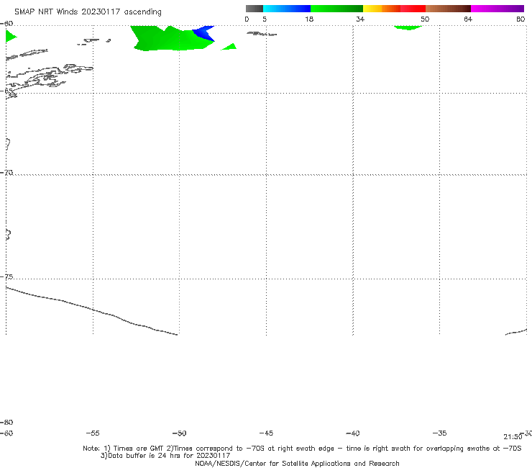Click the -75 latitude axis label
This screenshot has width=532, height=468.
(x=6, y=277)
